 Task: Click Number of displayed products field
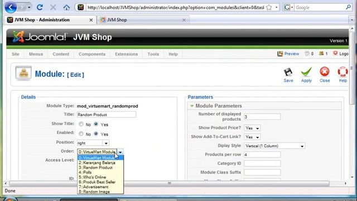262,117
